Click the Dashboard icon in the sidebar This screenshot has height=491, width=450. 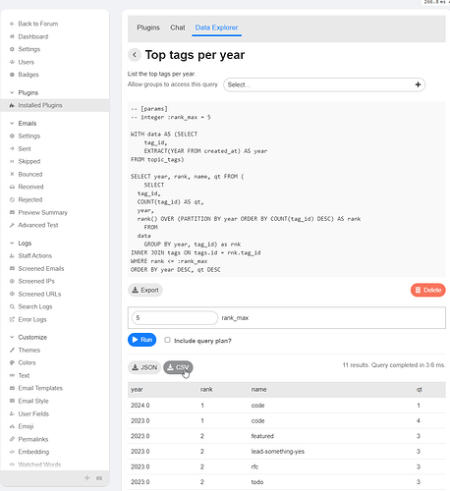point(12,36)
